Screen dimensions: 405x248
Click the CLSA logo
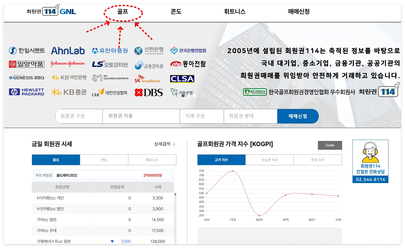[x=182, y=79]
